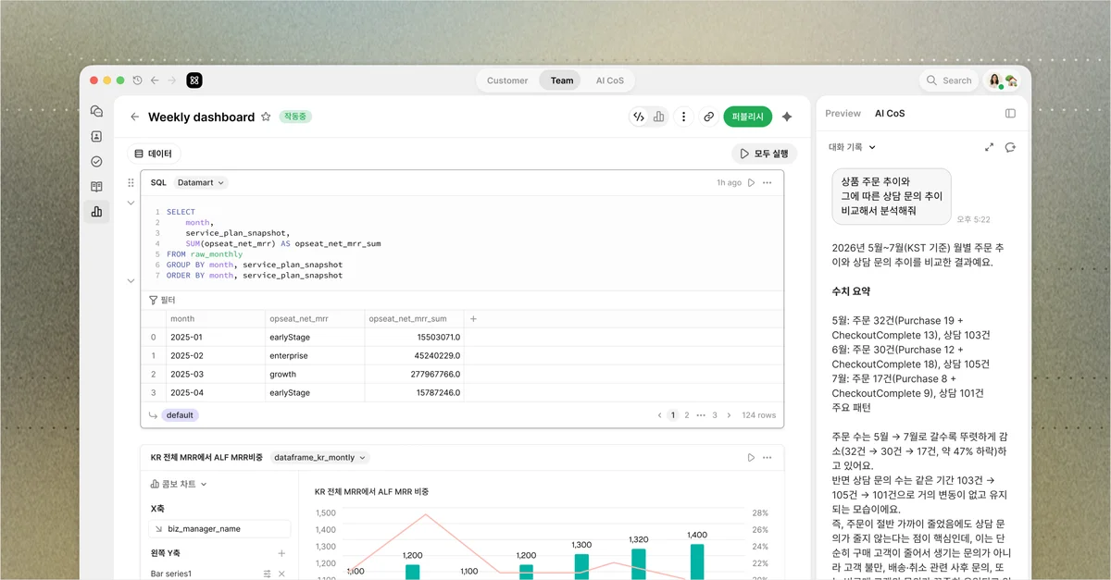Select the Team tab at top
Screen dimensions: 1111x580
click(562, 80)
